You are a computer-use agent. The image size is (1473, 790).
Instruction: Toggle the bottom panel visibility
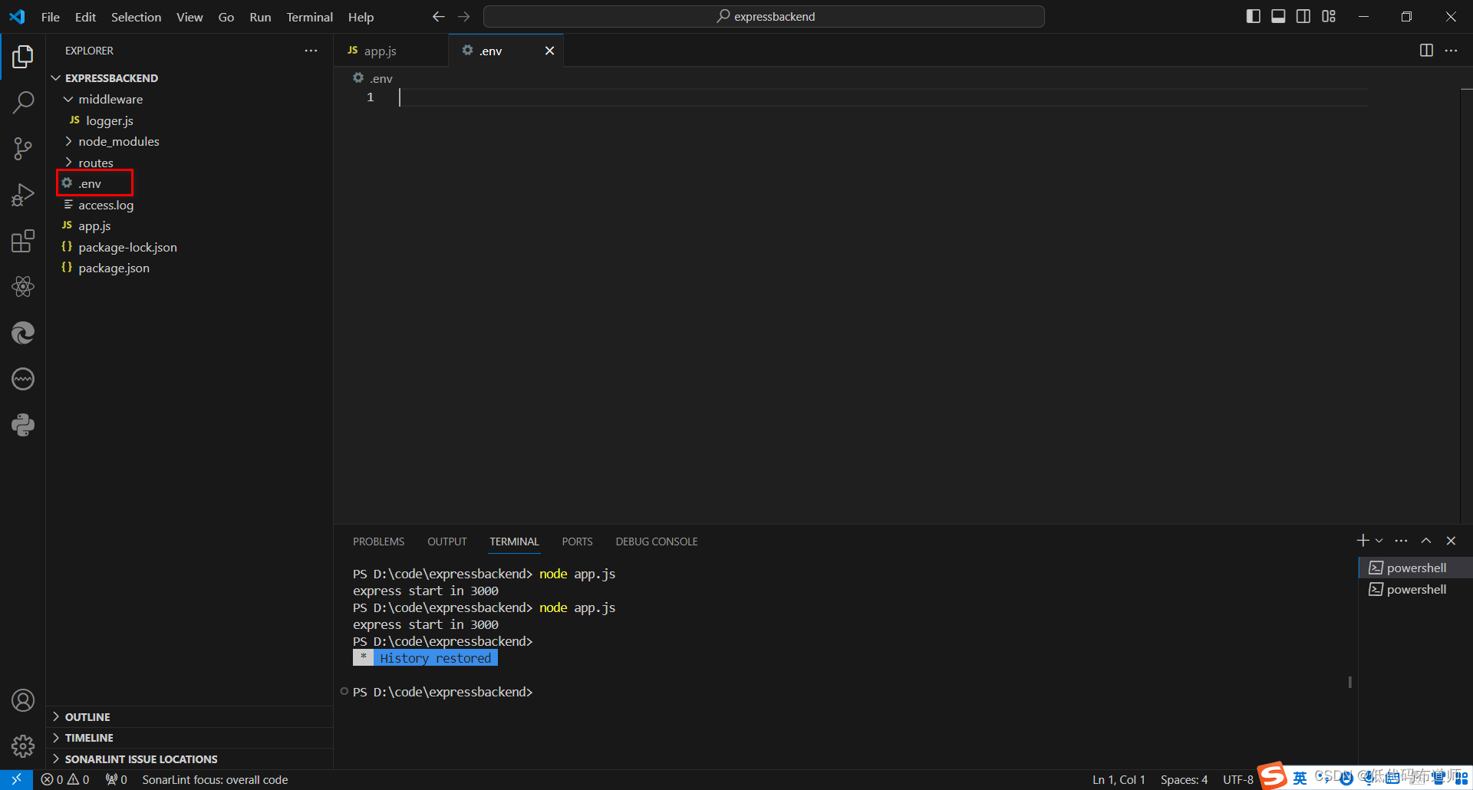(x=1278, y=16)
